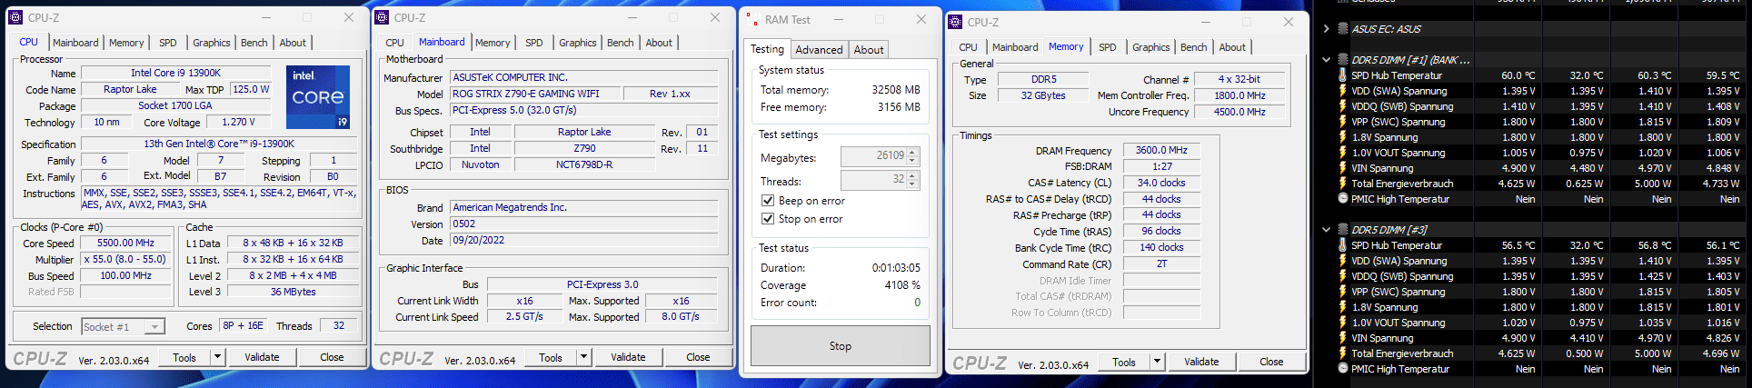Click the Megabytes spinner arrows in RAM Test

tap(913, 156)
